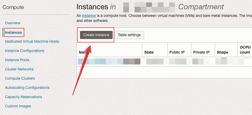252x115 pixels.
Task: Open Autoscaling Configurations page
Action: click(x=27, y=88)
